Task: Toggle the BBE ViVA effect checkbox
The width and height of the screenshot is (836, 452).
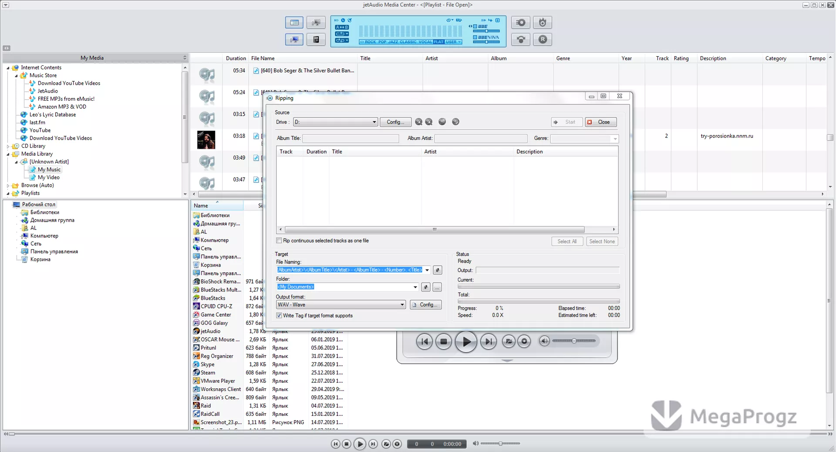Action: point(475,37)
